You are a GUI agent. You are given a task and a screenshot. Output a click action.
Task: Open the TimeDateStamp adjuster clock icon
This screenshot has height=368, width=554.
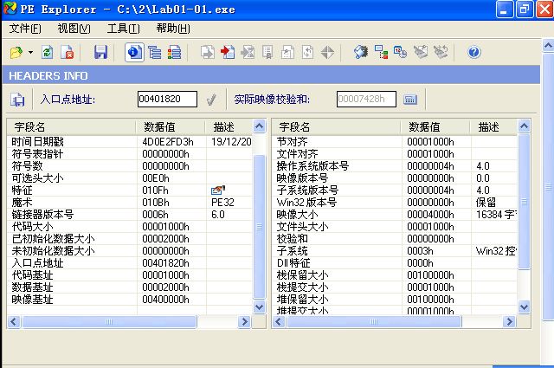[400, 53]
